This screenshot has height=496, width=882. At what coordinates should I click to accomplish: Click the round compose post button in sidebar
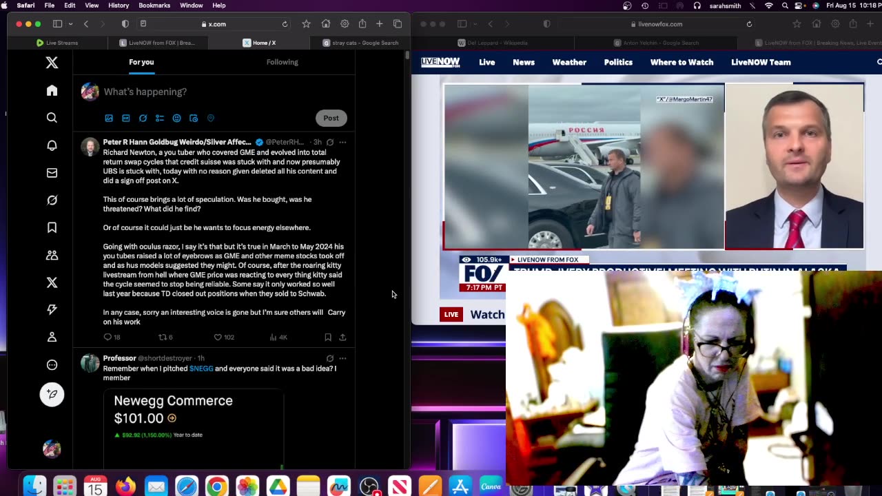click(x=52, y=394)
